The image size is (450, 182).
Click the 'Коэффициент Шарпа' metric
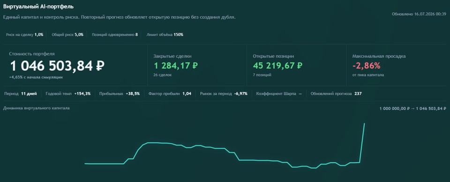[279, 94]
